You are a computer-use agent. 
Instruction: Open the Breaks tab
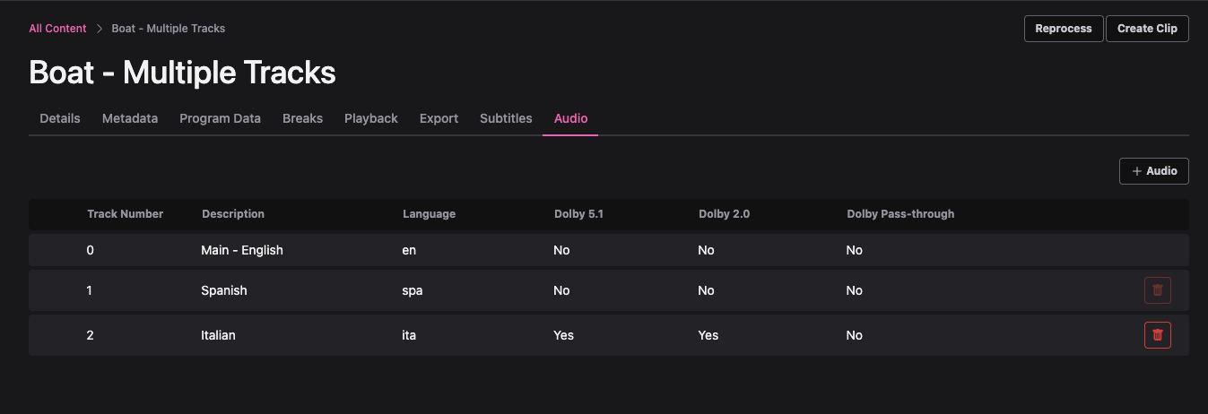point(302,118)
